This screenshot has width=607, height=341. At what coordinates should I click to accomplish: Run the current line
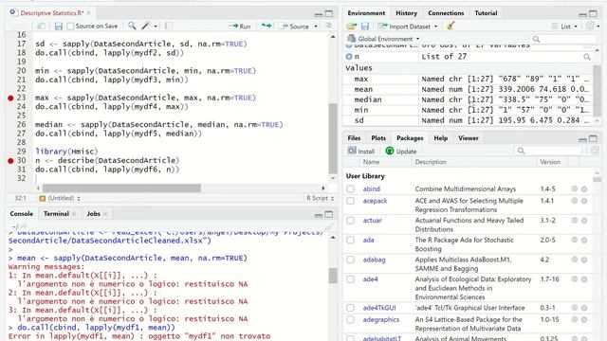[240, 27]
